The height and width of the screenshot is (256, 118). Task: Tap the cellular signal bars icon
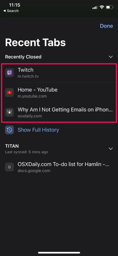(95, 7)
